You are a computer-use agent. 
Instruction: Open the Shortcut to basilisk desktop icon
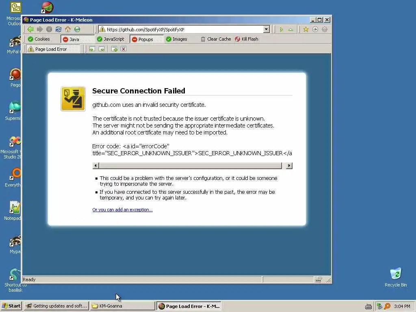coord(15,280)
